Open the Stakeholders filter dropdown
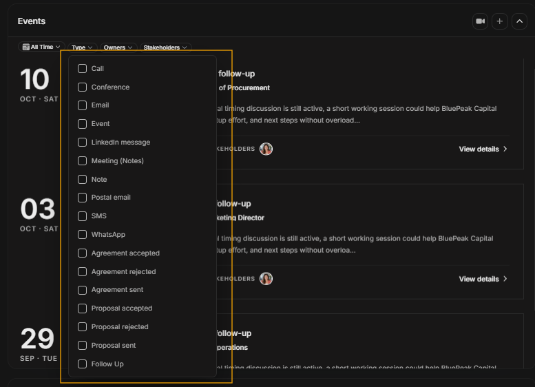Screen dimensions: 535x387 tap(165, 48)
